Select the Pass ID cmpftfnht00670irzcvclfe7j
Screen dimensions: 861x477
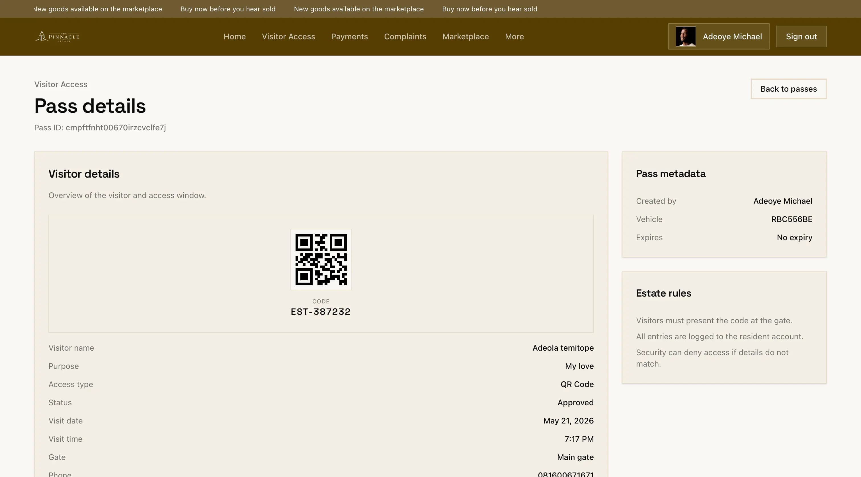(x=116, y=128)
